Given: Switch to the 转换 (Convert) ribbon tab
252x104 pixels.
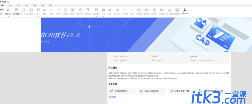Looking at the screenshot, I should pos(42,5).
